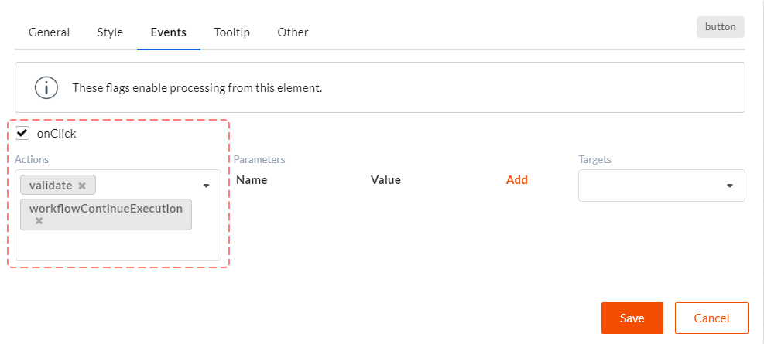Open the Targets dropdown
Screen dimensions: 764x344
[661, 186]
